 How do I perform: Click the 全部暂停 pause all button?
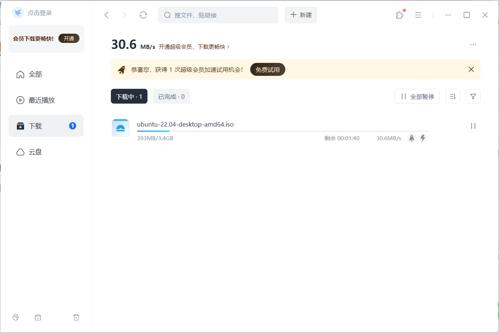417,97
